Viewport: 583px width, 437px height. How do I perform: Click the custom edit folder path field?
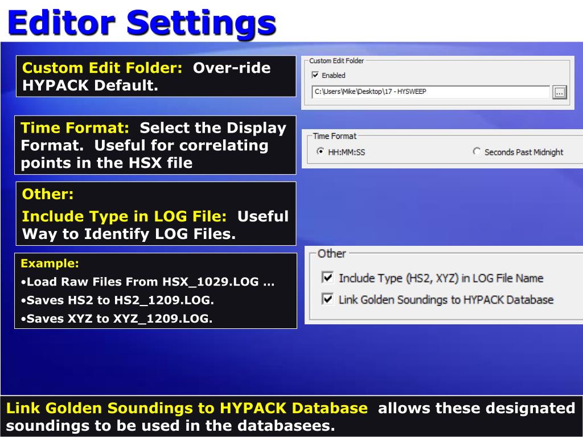[430, 92]
